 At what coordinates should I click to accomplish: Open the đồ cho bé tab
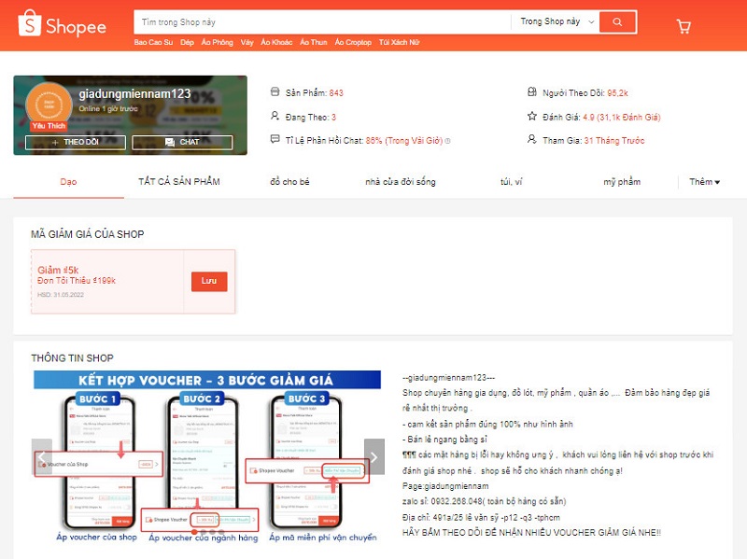(292, 182)
